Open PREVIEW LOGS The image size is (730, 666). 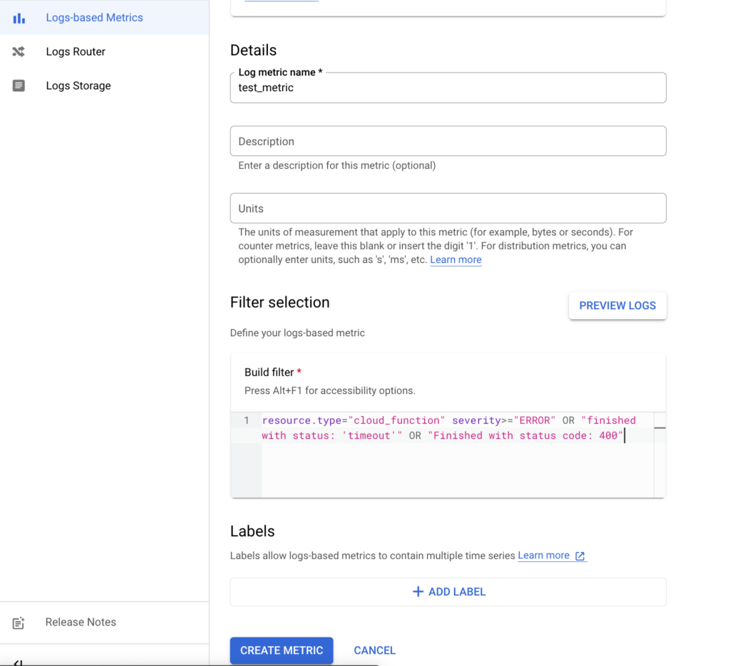[617, 305]
